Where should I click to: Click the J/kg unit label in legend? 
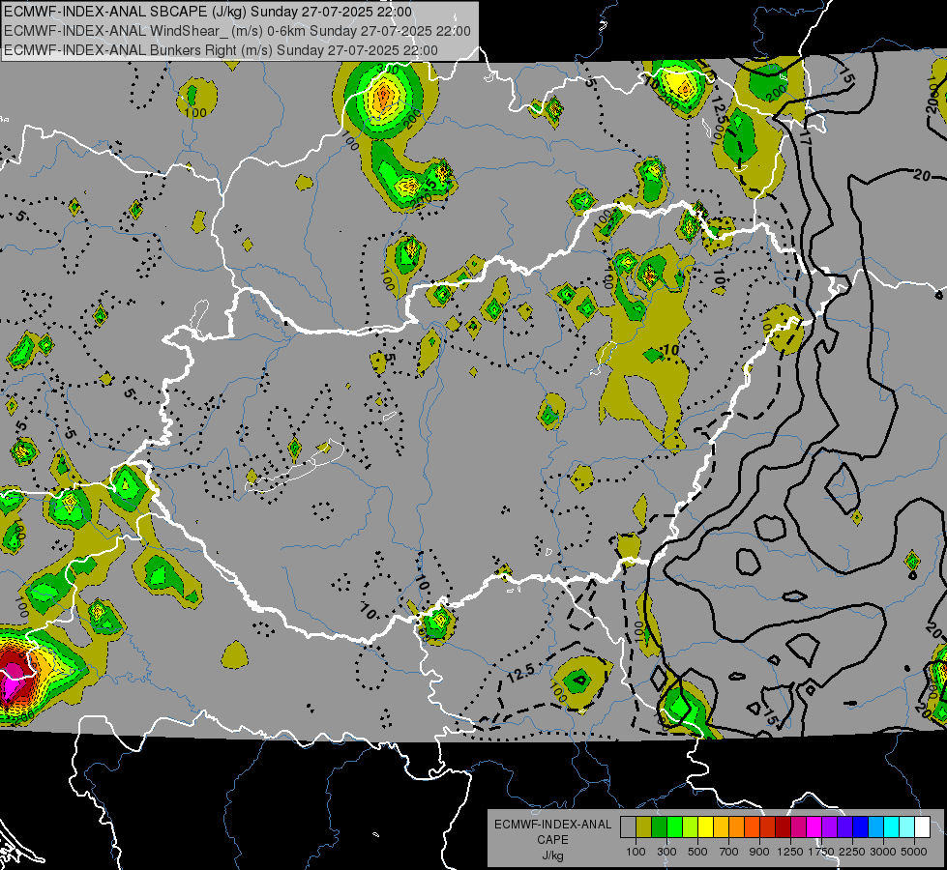(553, 855)
